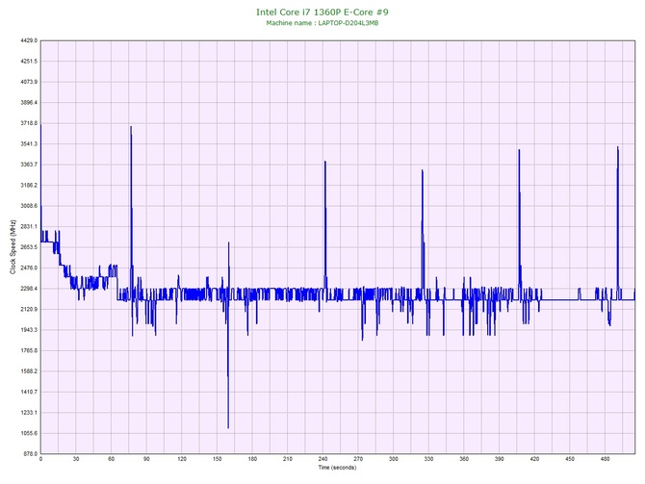Click the 450 seconds x-axis tick label
Viewport: 645px width, 484px height.
pyautogui.click(x=570, y=459)
